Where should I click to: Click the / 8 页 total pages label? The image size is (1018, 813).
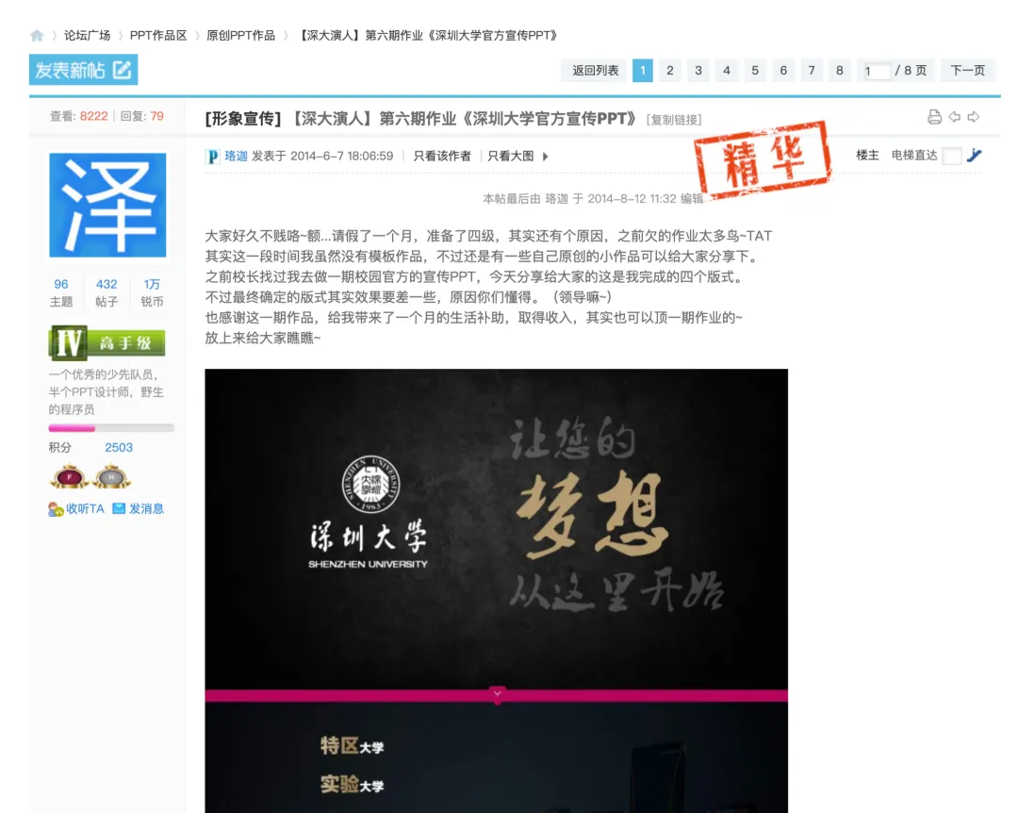tap(911, 70)
